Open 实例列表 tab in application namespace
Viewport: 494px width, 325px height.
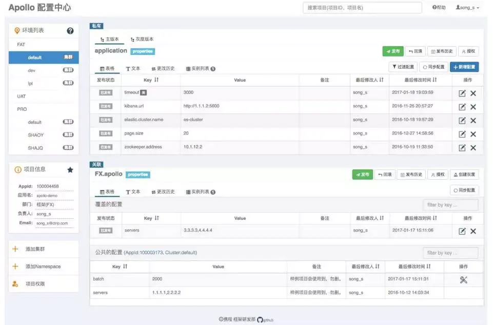point(201,68)
